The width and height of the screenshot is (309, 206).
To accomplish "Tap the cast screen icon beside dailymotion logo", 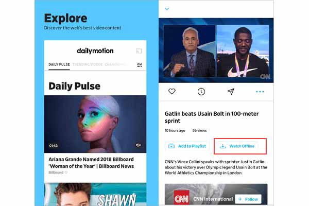I will click(x=139, y=51).
